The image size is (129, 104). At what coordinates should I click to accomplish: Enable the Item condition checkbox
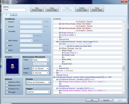(x=7, y=45)
